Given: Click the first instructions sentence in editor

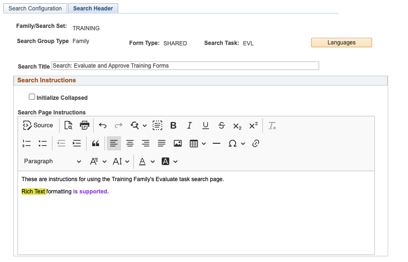Looking at the screenshot, I should [x=122, y=179].
